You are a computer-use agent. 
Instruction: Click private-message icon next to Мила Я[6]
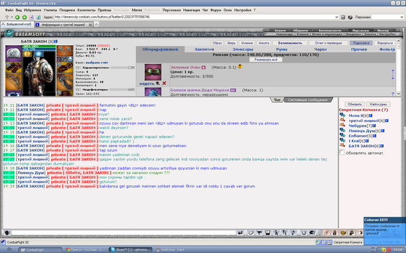click(x=342, y=115)
